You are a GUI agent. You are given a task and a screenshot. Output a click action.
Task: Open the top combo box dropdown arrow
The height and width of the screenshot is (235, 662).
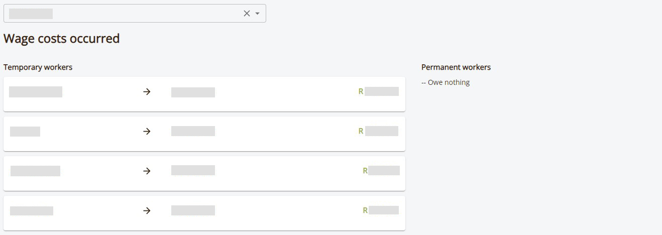coord(258,14)
